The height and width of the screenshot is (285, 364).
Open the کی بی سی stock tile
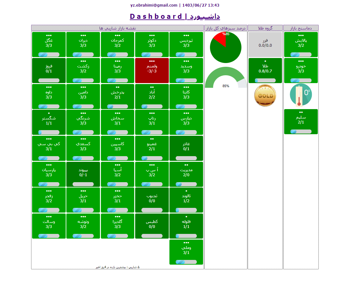click(49, 148)
